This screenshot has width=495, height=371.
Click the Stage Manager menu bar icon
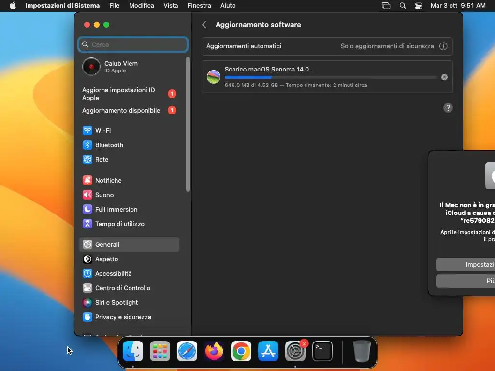pyautogui.click(x=386, y=6)
